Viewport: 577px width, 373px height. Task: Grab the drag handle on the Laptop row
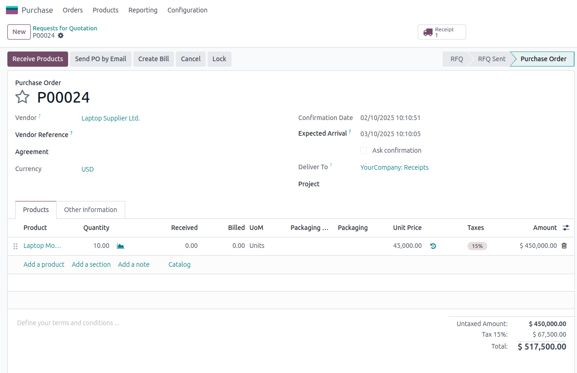(x=15, y=246)
